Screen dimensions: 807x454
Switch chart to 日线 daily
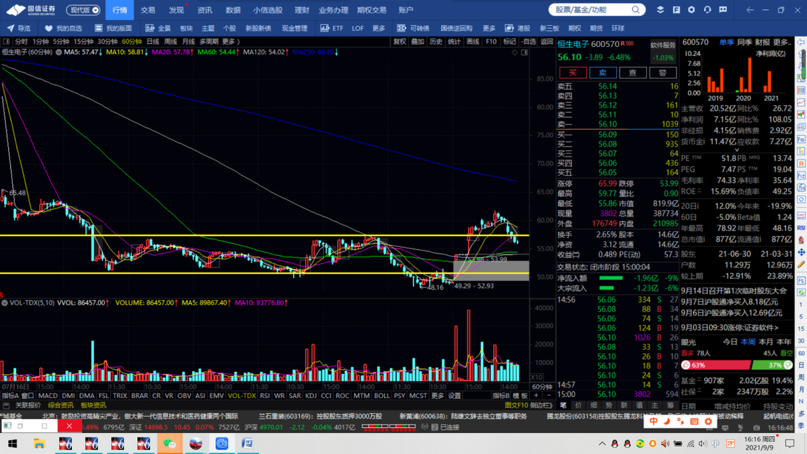point(153,42)
